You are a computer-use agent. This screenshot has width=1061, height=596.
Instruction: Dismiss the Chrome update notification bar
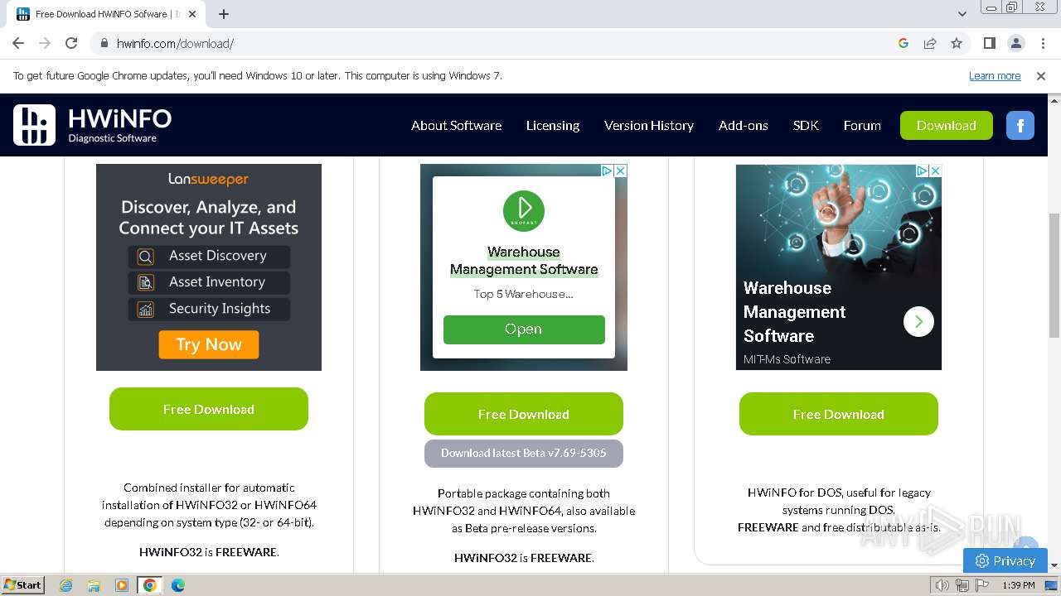(1041, 75)
